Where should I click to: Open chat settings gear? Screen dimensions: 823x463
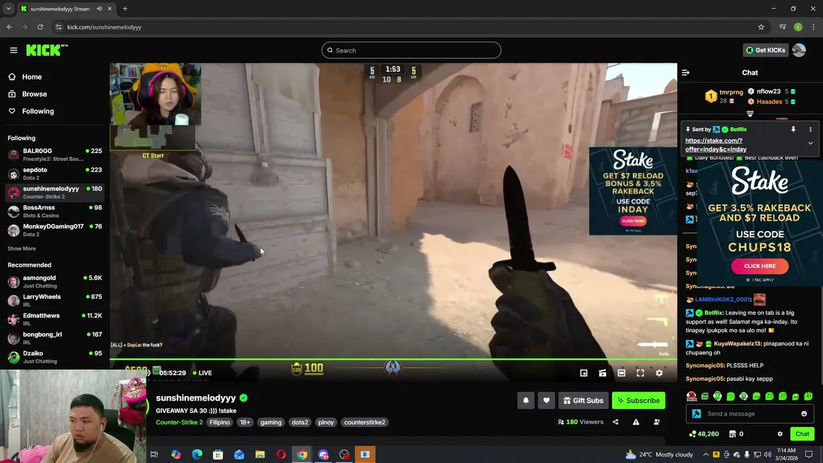click(x=780, y=434)
